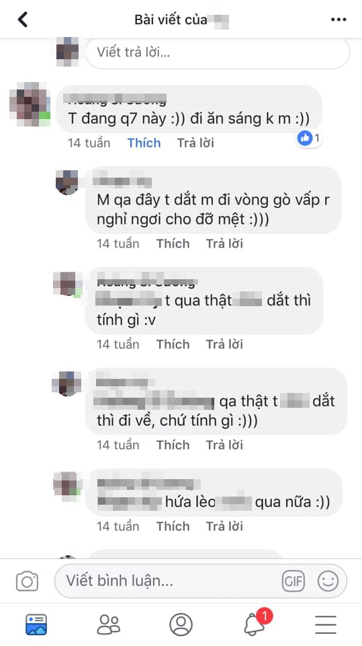Screen dimensions: 362x646
Task: Open the hamburger menu tab
Action: pos(326,624)
